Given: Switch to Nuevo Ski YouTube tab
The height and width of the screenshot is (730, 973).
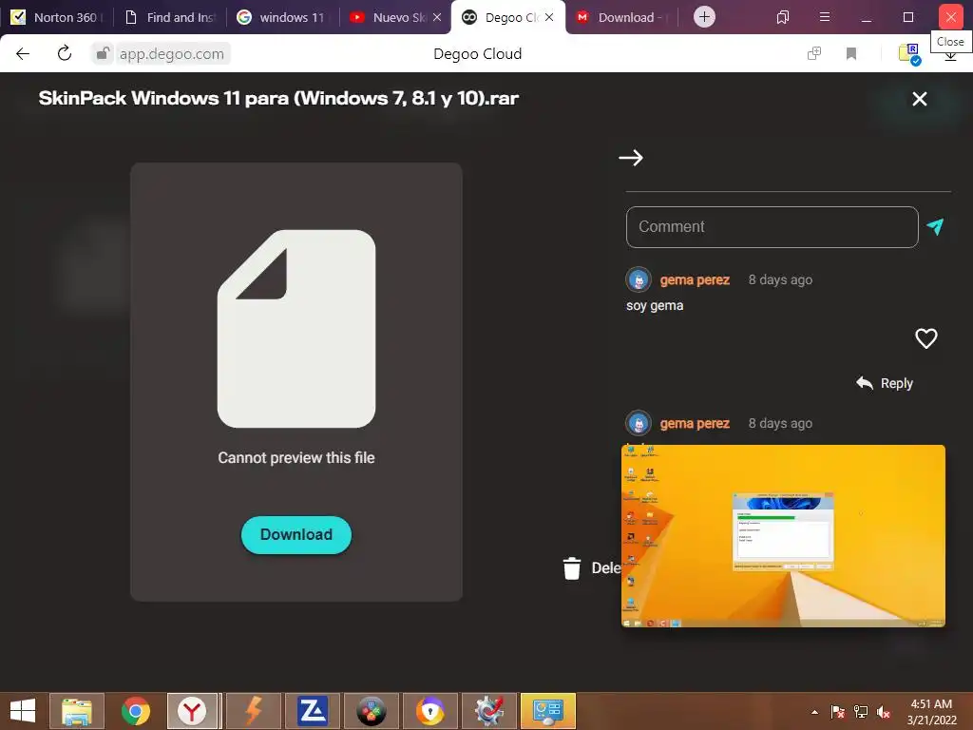Looking at the screenshot, I should [389, 17].
